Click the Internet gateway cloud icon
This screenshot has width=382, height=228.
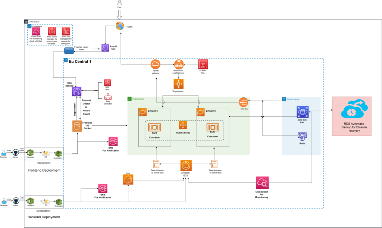(156, 64)
